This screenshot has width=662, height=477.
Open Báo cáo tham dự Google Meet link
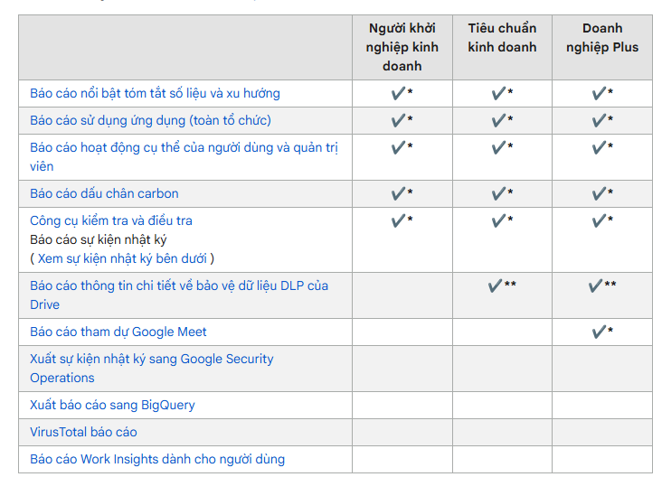coord(118,332)
